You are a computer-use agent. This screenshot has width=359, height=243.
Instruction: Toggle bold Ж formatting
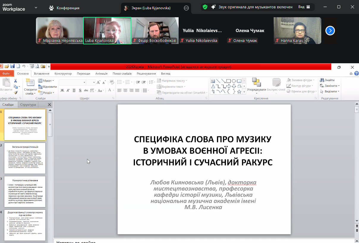pos(62,90)
